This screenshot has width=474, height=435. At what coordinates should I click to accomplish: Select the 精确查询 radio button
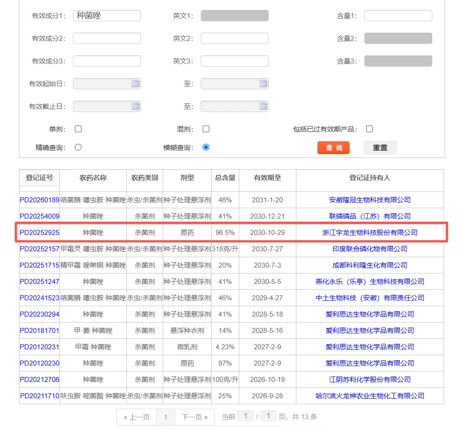click(78, 147)
